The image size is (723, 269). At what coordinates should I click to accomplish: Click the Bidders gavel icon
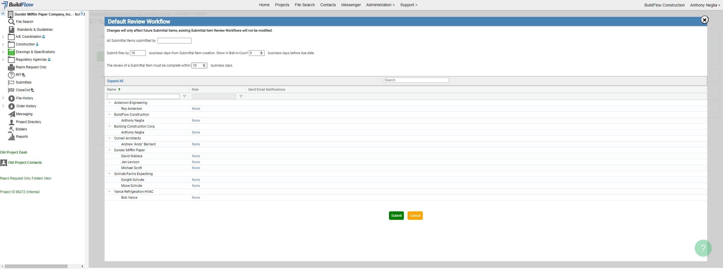click(11, 129)
